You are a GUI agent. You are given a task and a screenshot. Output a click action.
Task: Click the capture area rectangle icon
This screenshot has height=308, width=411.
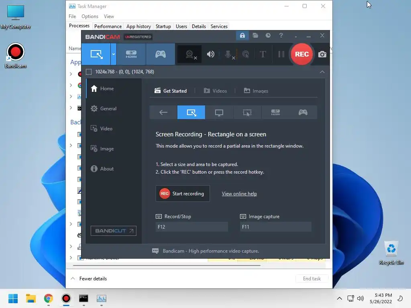tap(89, 72)
